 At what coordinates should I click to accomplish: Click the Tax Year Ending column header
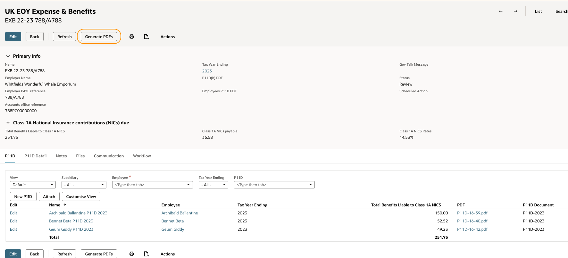tap(253, 205)
